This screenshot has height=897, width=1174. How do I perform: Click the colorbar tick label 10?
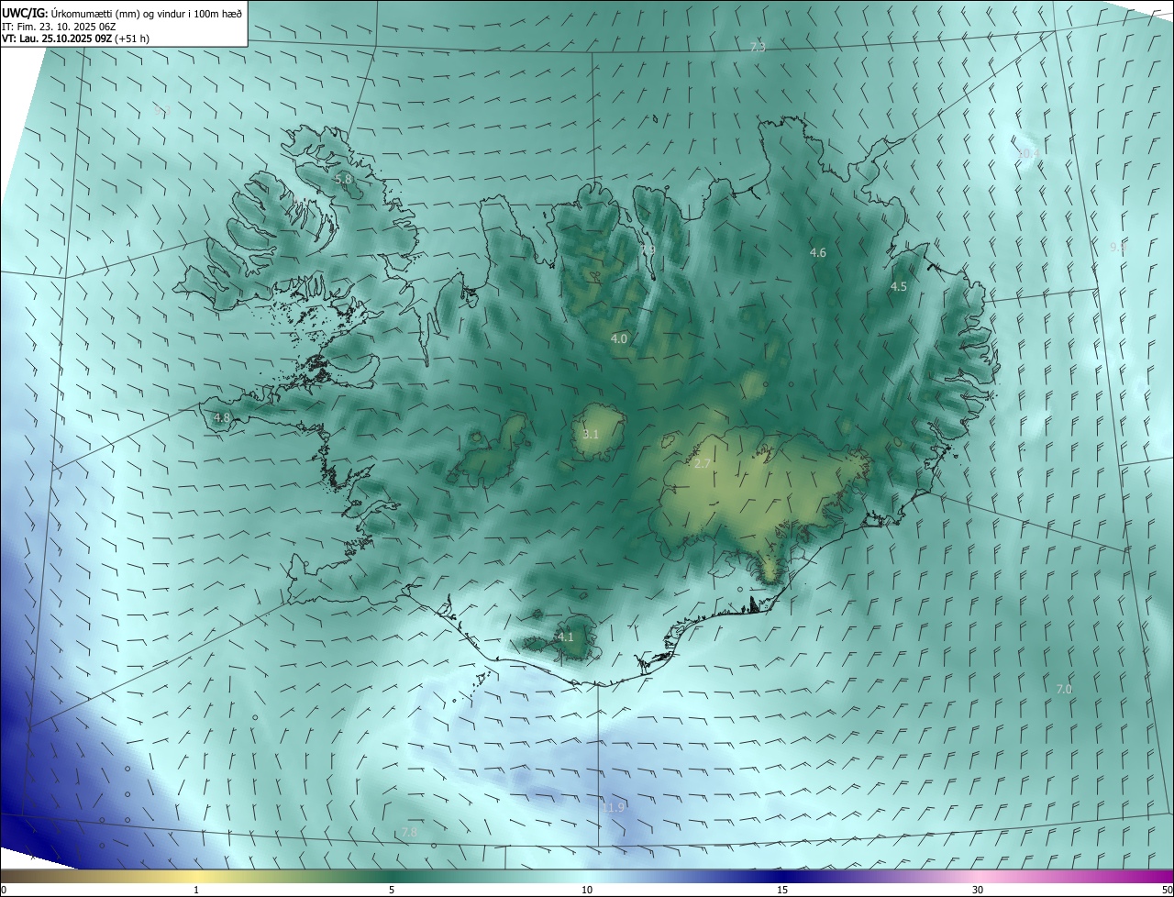pyautogui.click(x=587, y=891)
